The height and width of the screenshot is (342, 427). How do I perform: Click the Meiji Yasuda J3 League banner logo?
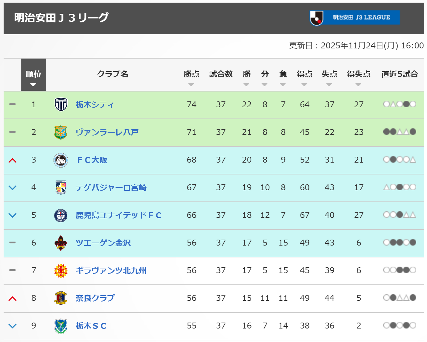(x=355, y=18)
